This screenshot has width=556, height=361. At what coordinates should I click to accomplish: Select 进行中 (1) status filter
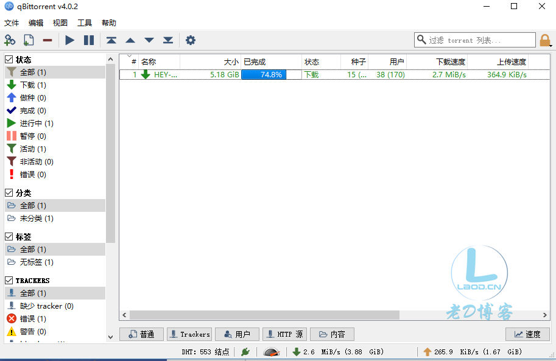[55, 124]
